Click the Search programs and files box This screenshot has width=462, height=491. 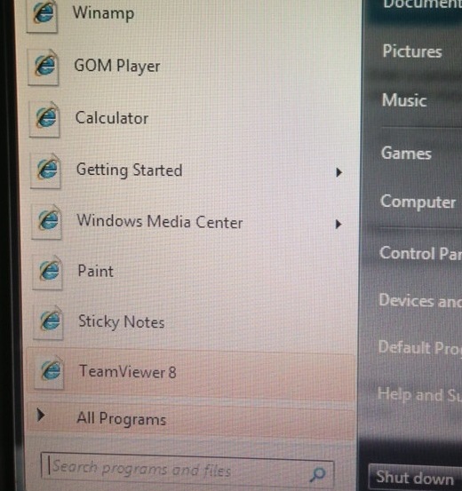click(187, 471)
